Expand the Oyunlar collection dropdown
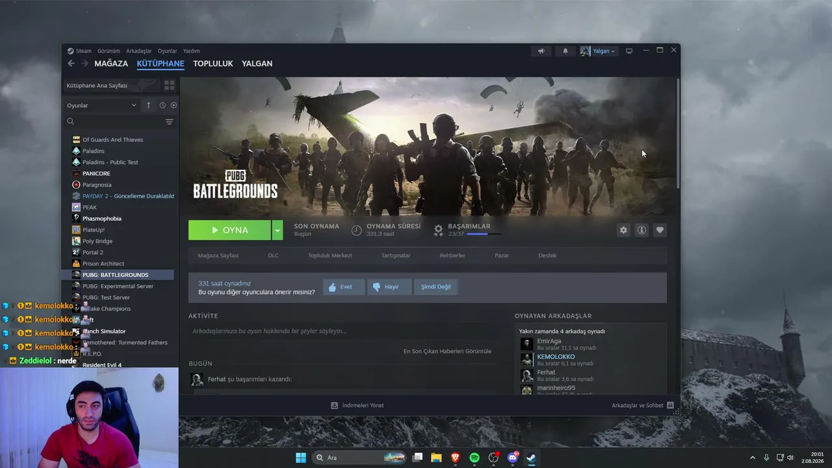The width and height of the screenshot is (832, 468). pyautogui.click(x=102, y=105)
